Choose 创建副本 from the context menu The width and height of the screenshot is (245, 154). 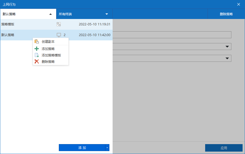(x=48, y=42)
